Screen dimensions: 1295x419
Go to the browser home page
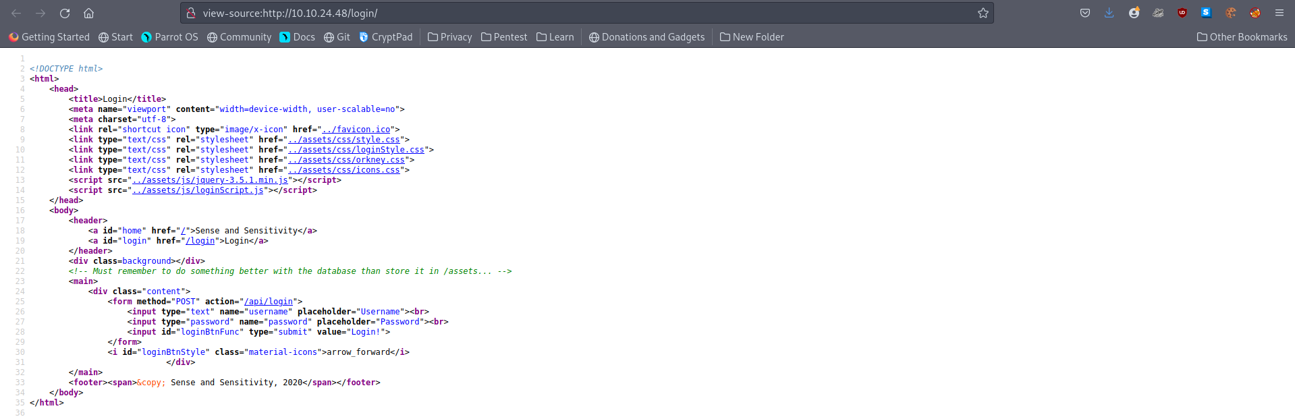click(x=88, y=13)
